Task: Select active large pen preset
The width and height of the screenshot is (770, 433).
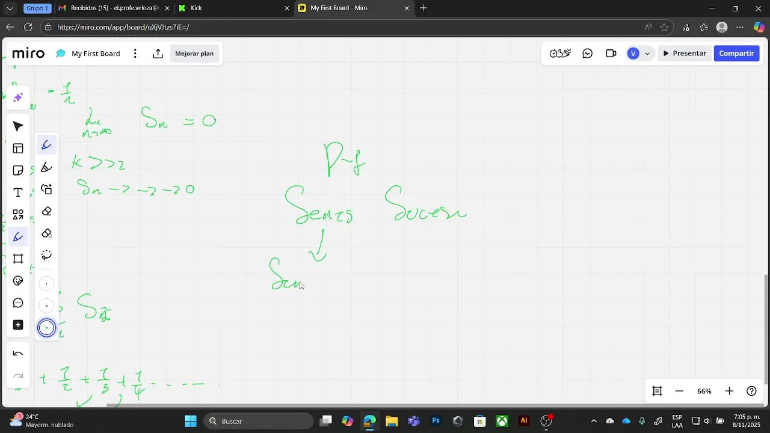Action: [46, 328]
